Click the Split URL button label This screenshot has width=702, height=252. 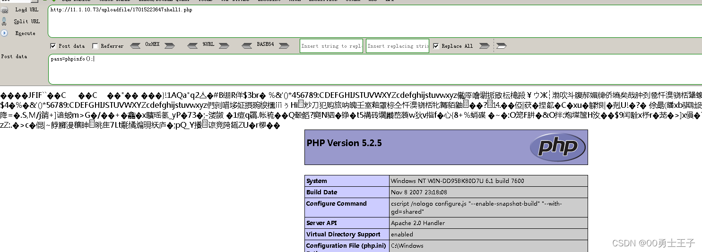click(27, 21)
